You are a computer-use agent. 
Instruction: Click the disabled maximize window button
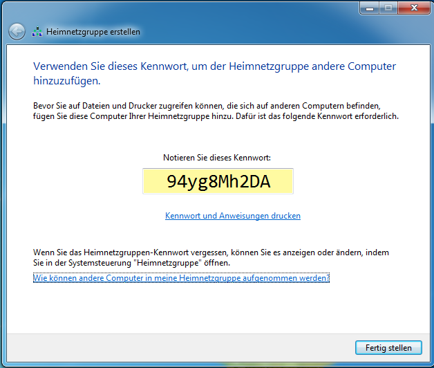388,8
